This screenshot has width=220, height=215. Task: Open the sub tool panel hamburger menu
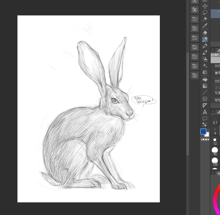[213, 50]
